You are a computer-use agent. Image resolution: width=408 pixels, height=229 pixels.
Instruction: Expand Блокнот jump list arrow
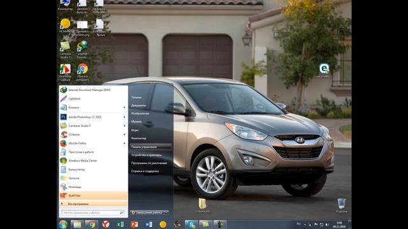(124, 108)
